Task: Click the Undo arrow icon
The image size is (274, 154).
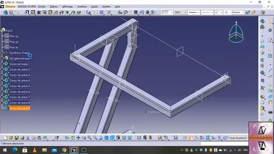Action: click(45, 138)
